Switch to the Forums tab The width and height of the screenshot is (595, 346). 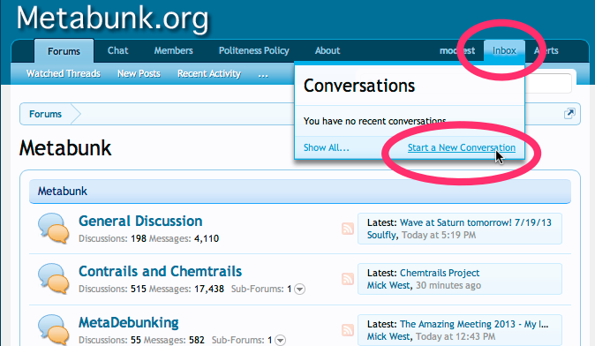coord(64,51)
